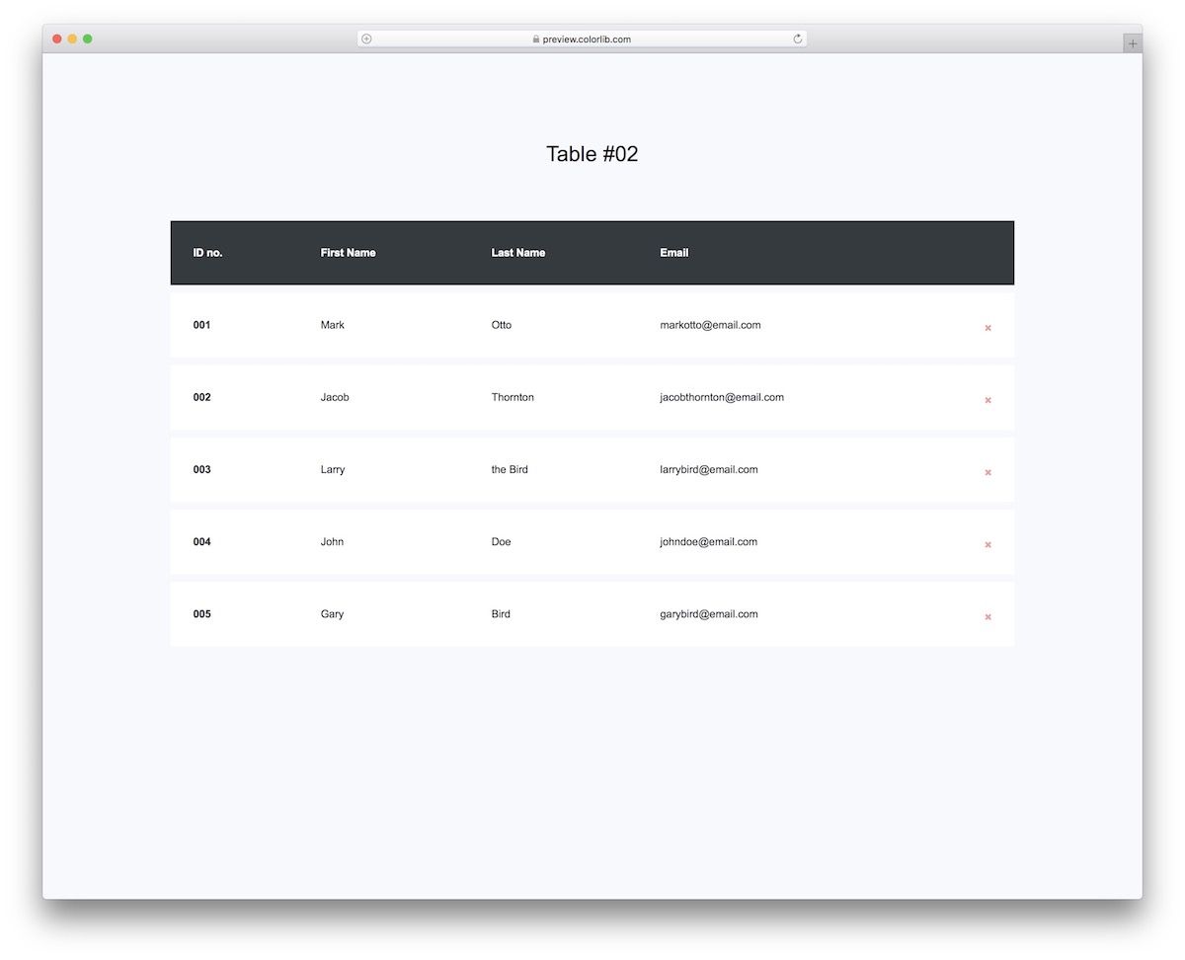Delete the Mark Otto row
Viewport: 1185px width, 960px height.
coord(987,328)
